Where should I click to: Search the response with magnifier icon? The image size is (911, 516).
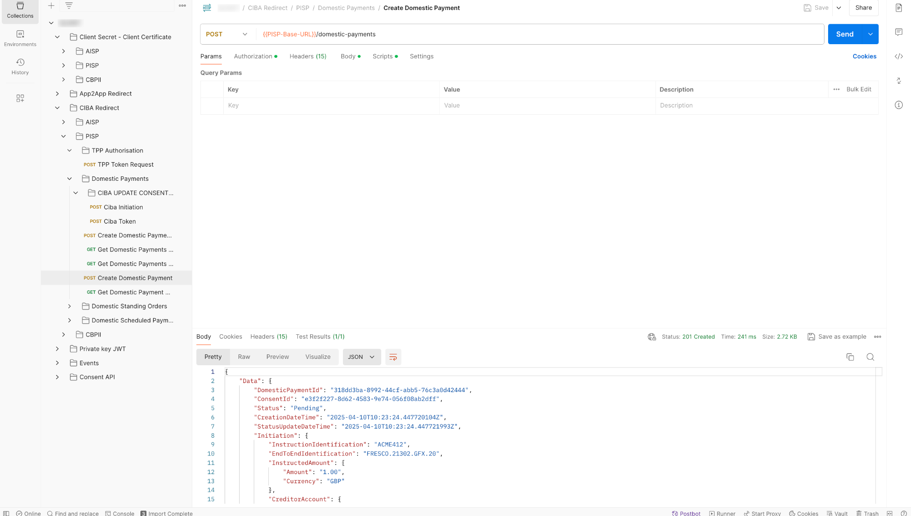tap(870, 357)
